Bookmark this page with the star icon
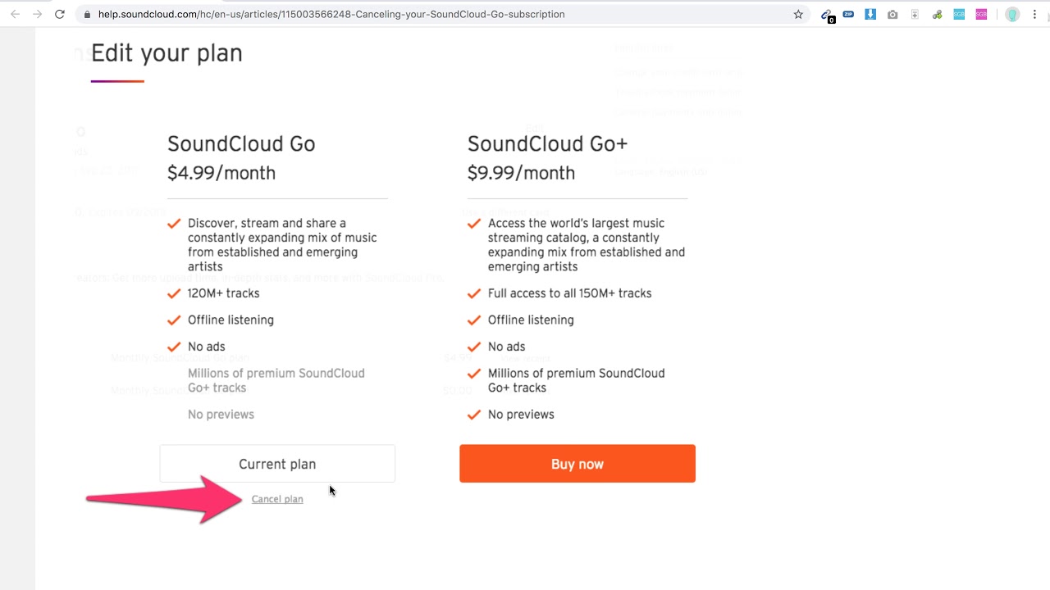1050x590 pixels. (x=797, y=14)
